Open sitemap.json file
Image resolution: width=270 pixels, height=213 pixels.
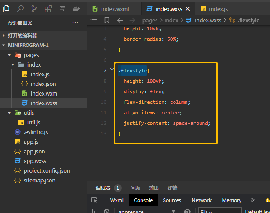[x=43, y=181]
